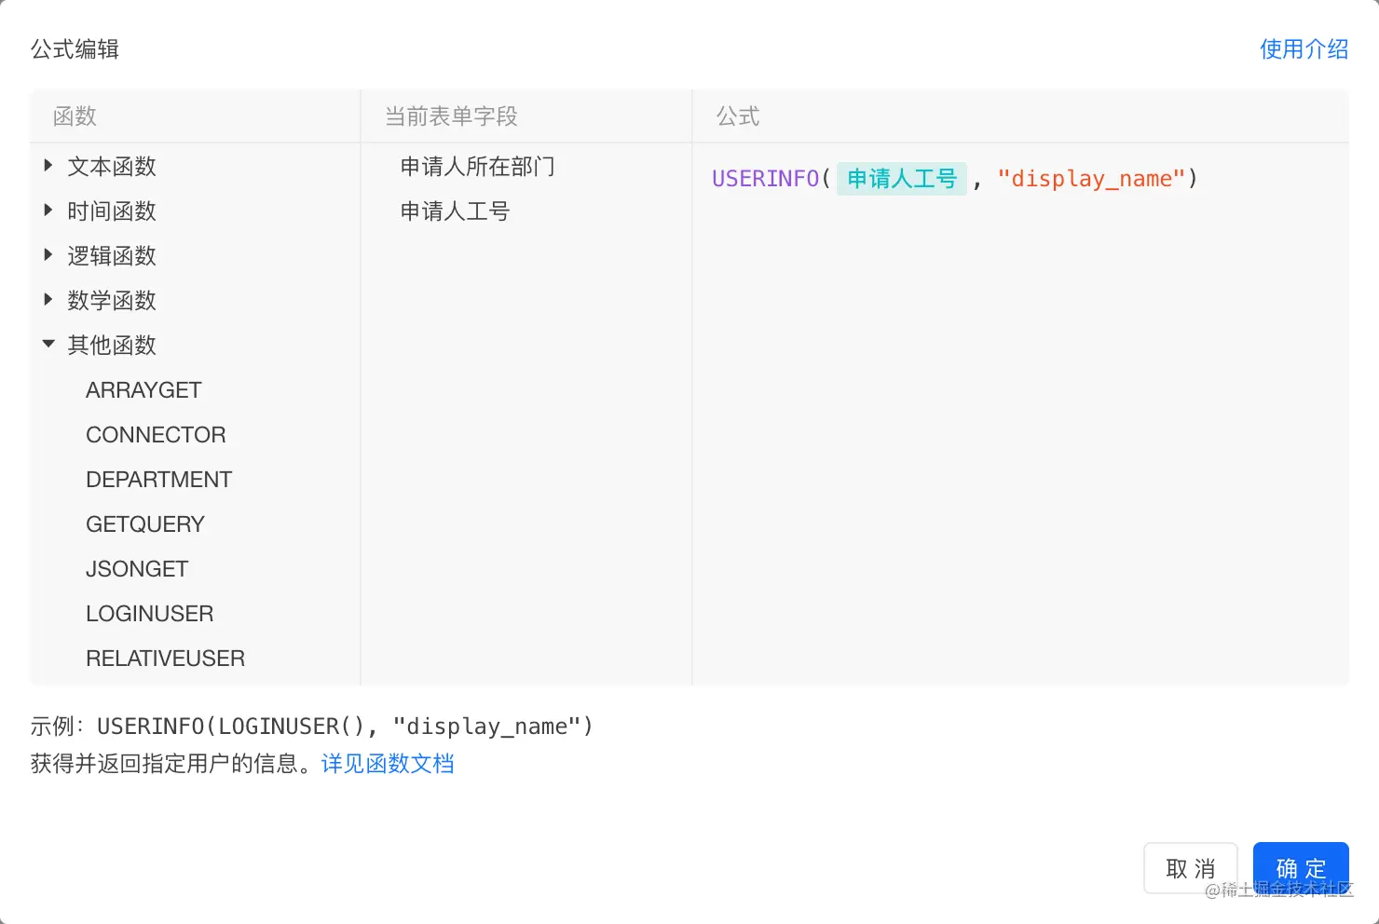Open the 详见函数文档 link
Viewport: 1379px width, 924px height.
coord(388,764)
